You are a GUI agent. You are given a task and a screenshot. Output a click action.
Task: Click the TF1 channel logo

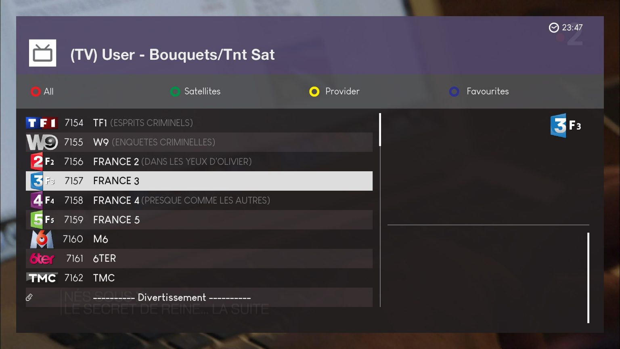coord(42,123)
